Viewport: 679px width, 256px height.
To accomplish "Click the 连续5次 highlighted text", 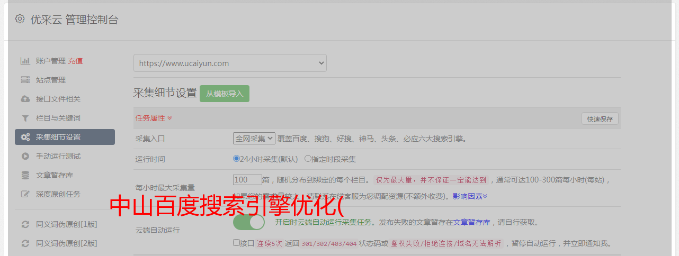I will tap(270, 244).
